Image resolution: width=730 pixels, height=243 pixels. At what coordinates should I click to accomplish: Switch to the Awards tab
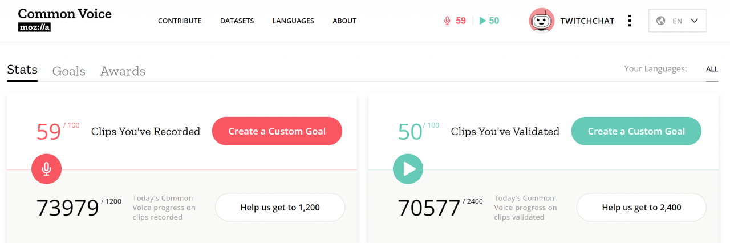pos(123,71)
